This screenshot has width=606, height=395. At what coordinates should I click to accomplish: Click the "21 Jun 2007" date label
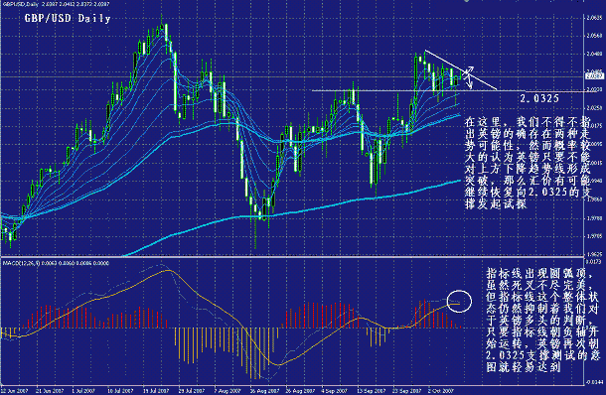(50, 391)
